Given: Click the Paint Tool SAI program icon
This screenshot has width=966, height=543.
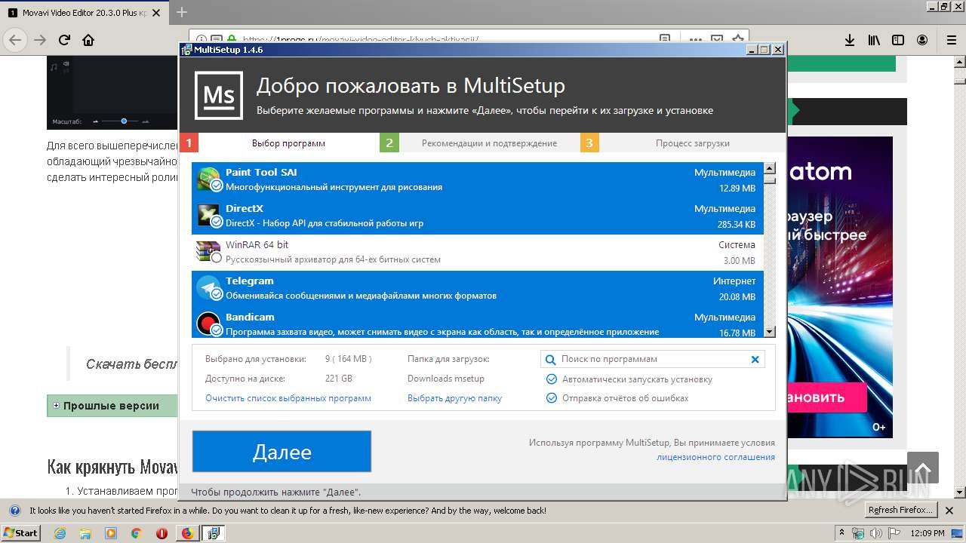Looking at the screenshot, I should pyautogui.click(x=208, y=179).
